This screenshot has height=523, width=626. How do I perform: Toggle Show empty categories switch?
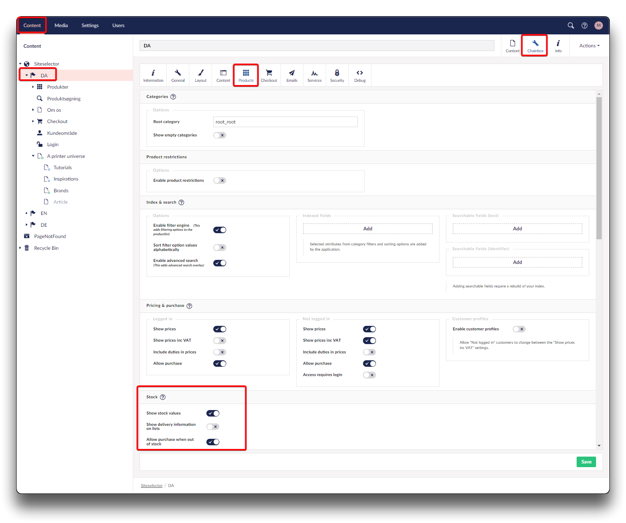coord(220,135)
